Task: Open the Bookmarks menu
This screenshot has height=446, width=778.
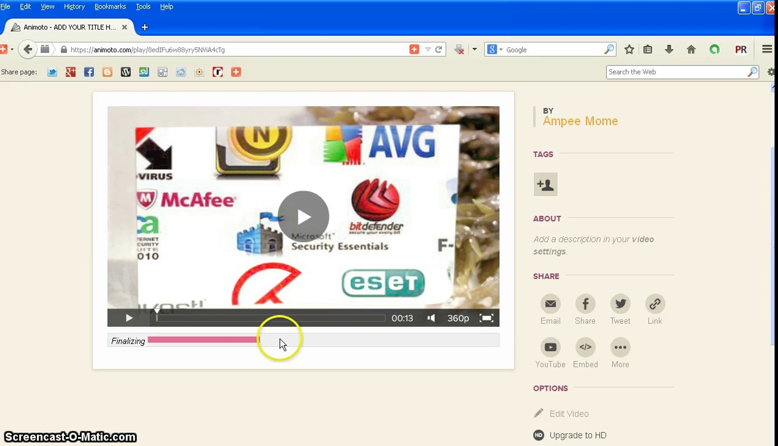Action: [110, 7]
